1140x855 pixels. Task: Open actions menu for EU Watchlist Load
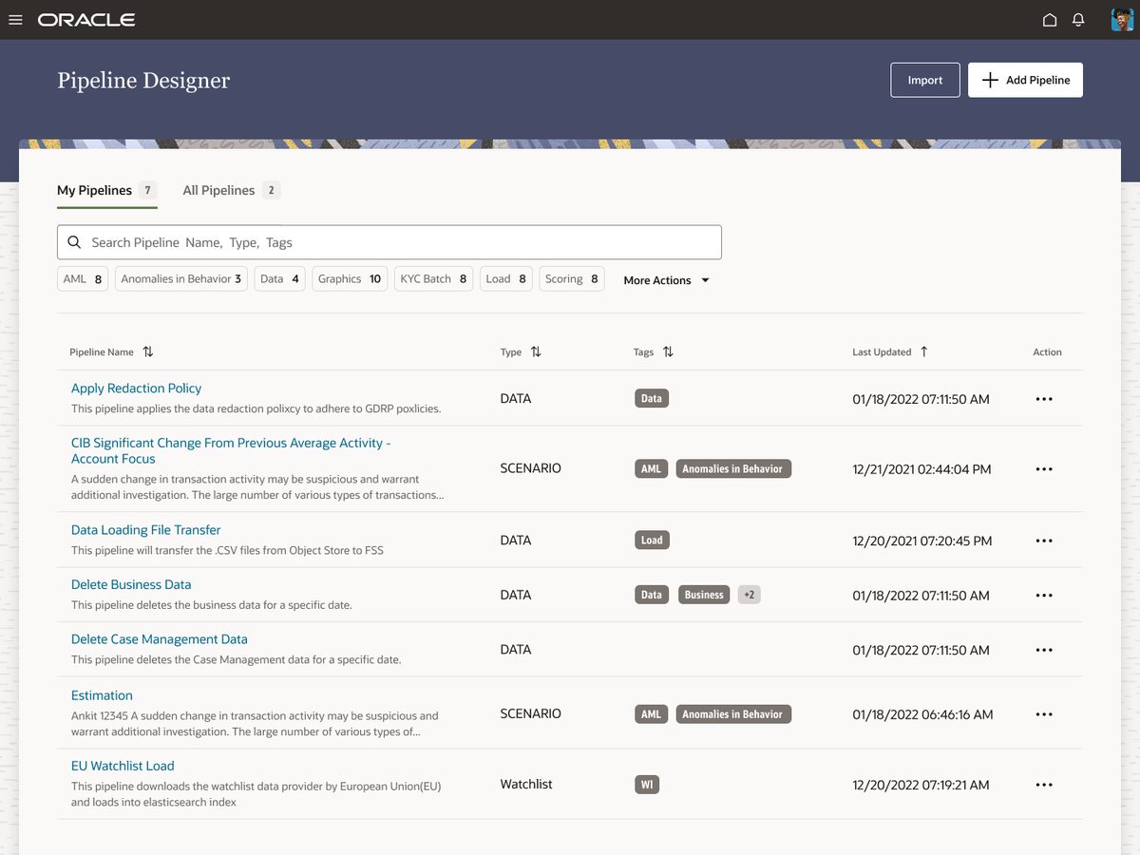coord(1044,785)
